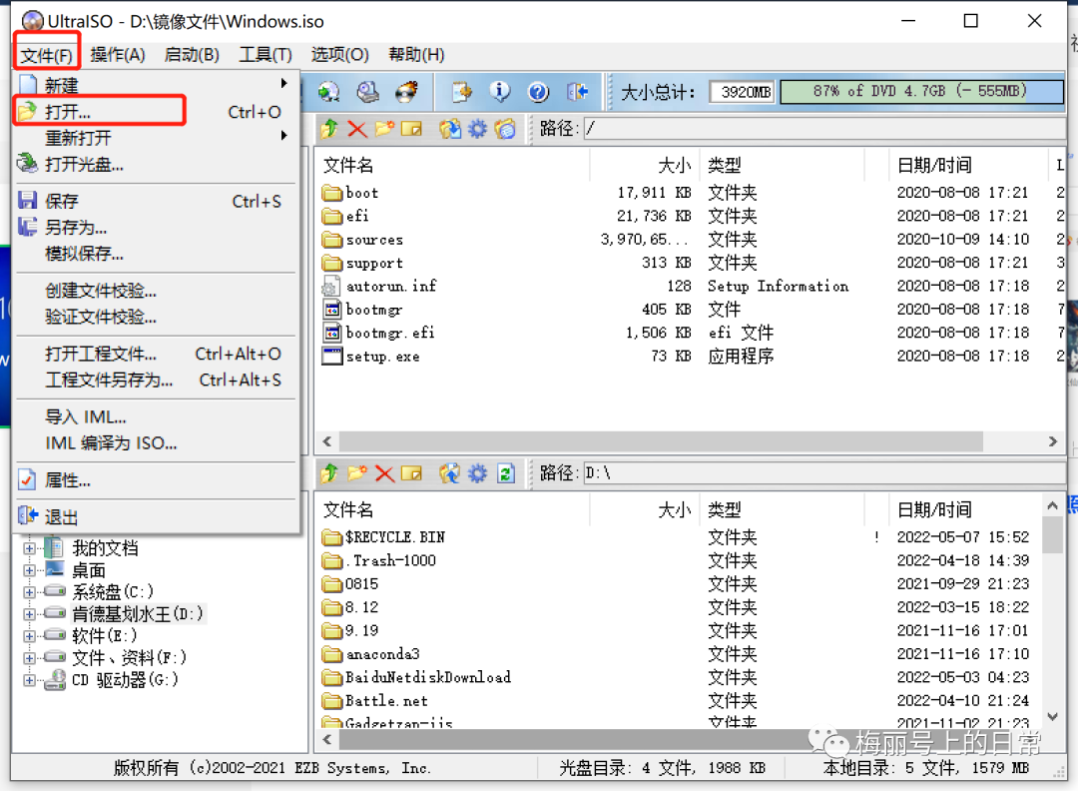Open the 选项(O) menu

click(x=339, y=54)
